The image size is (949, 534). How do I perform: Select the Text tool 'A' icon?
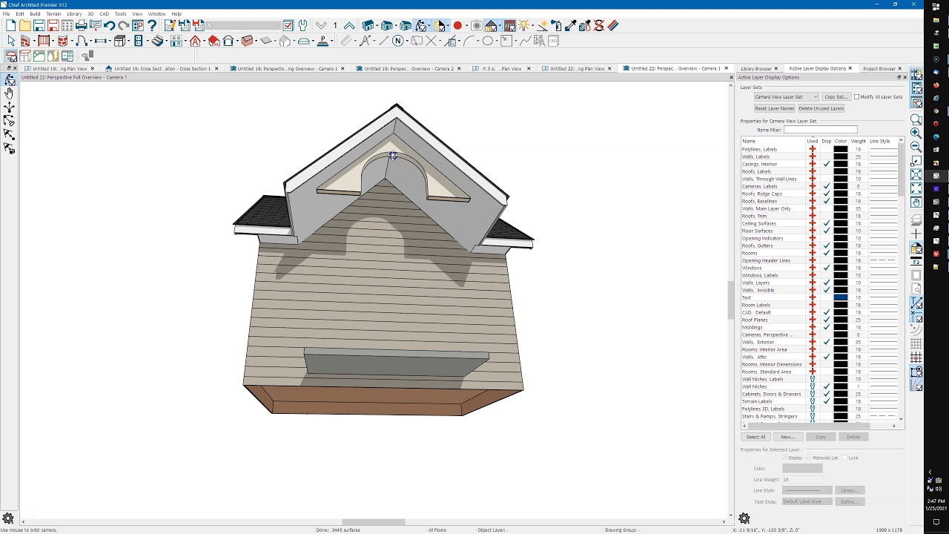364,41
